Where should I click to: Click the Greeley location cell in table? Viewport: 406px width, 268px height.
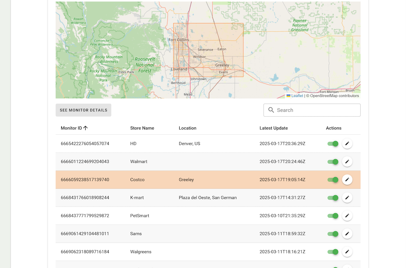[x=186, y=180]
